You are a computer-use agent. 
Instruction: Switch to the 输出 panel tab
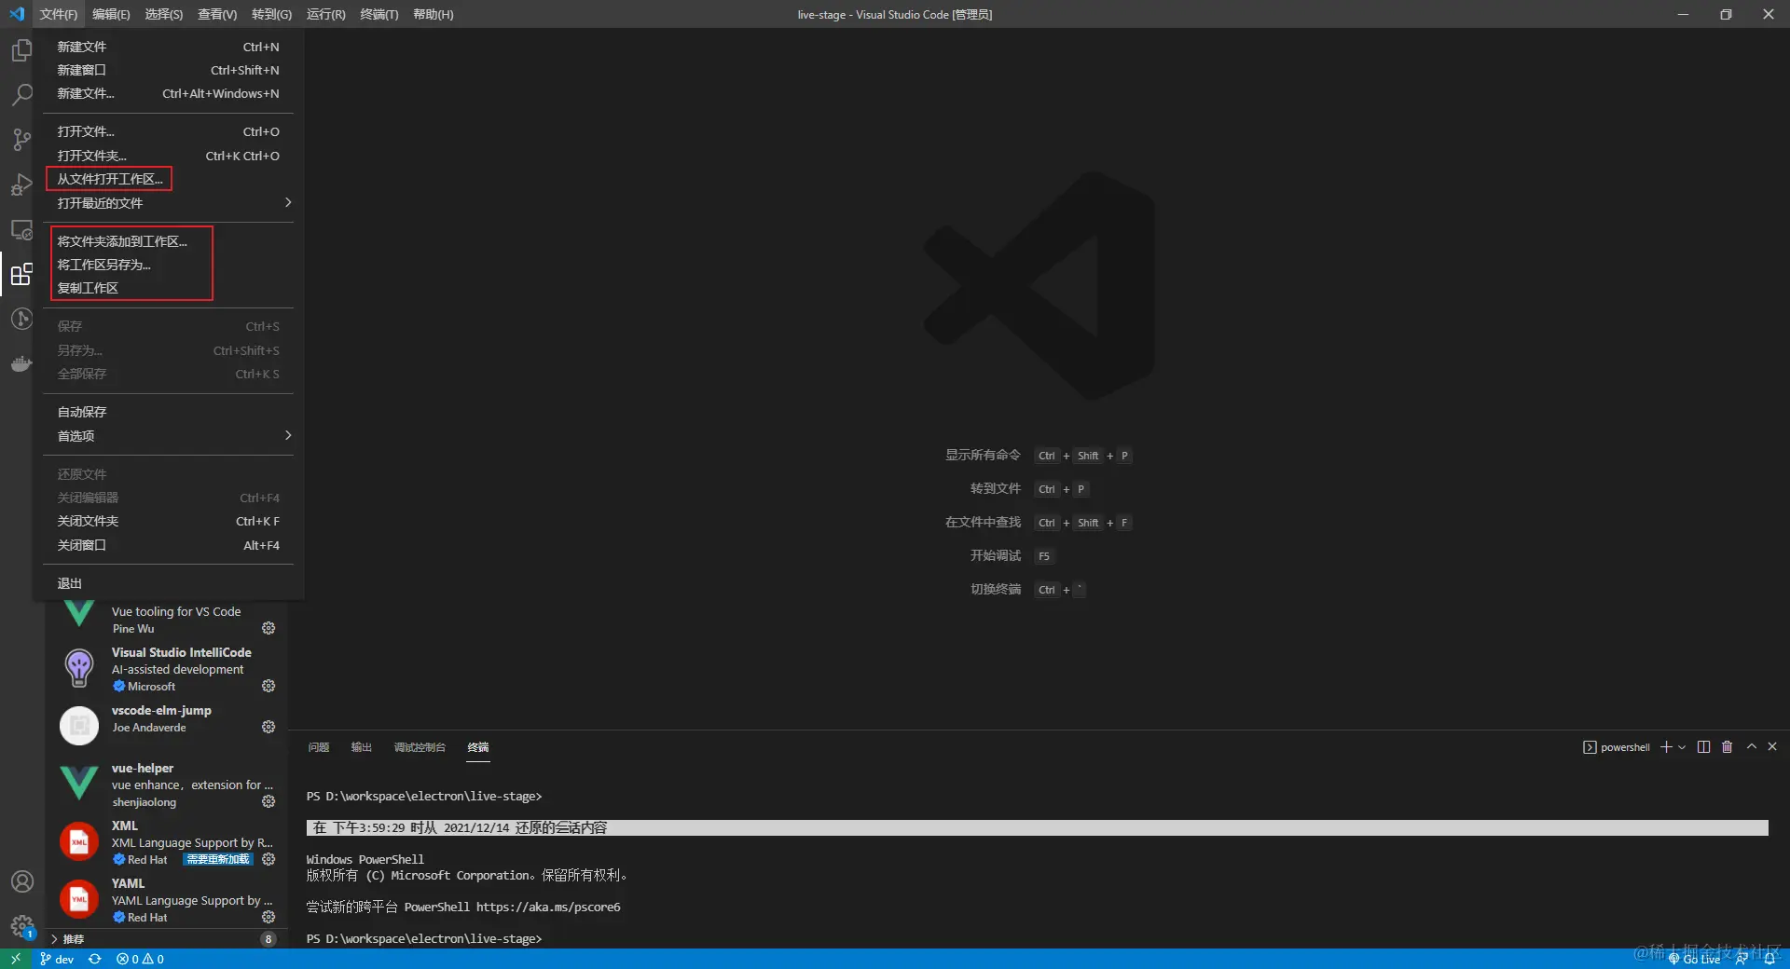pyautogui.click(x=361, y=747)
